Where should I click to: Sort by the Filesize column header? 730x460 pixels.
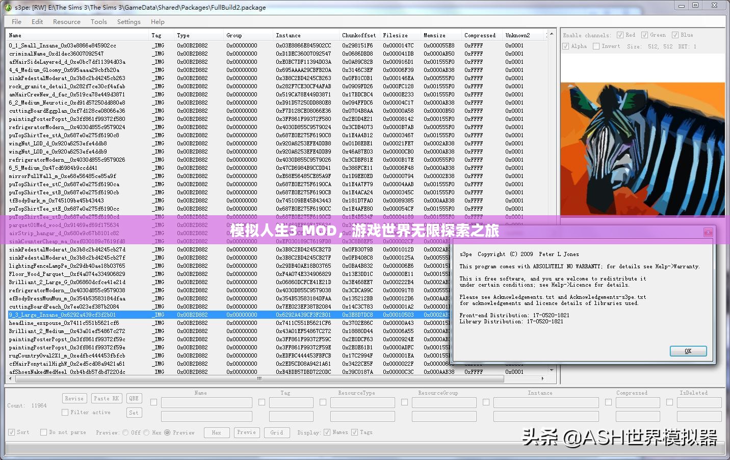(401, 35)
